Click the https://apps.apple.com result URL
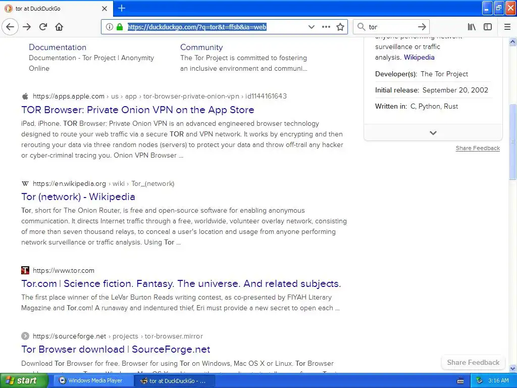Image resolution: width=517 pixels, height=388 pixels. [69, 96]
